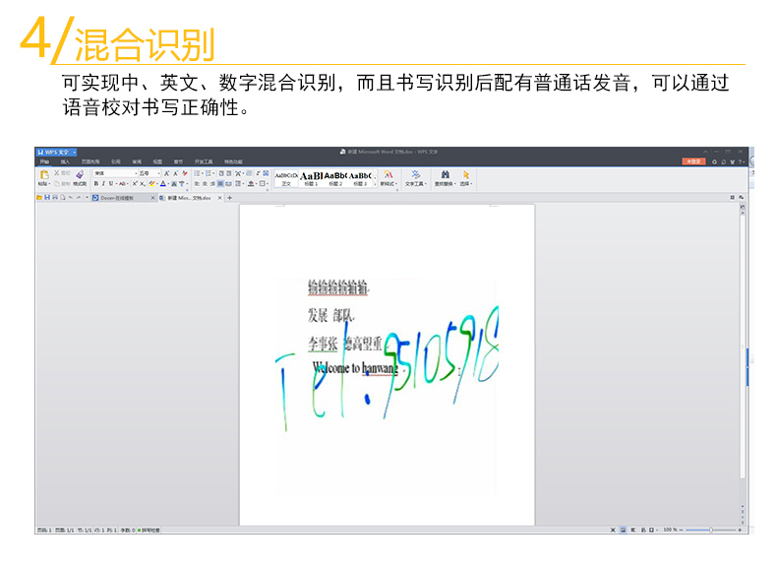777x567 pixels.
Task: Click the New Style icon beside style gallery
Action: (x=388, y=175)
